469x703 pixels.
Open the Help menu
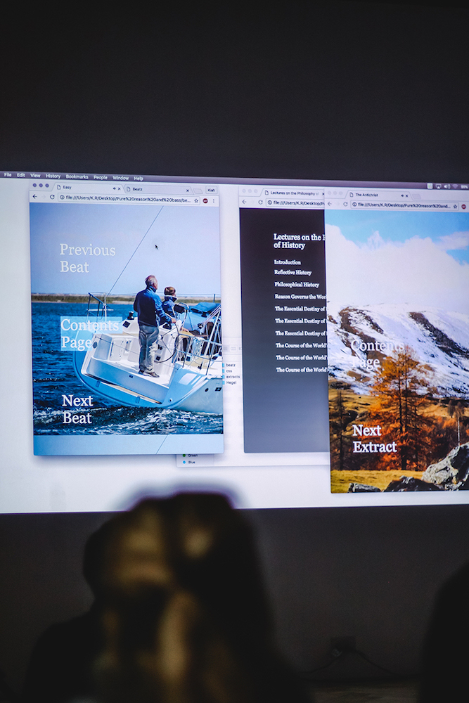point(139,178)
